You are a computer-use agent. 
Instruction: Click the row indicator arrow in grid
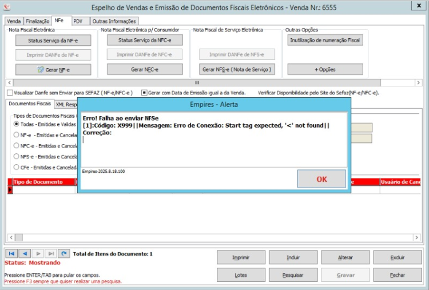10,189
